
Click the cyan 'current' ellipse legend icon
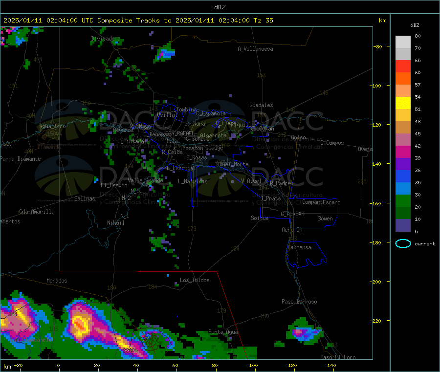pos(403,243)
